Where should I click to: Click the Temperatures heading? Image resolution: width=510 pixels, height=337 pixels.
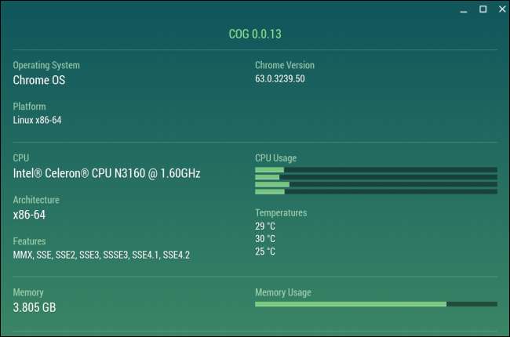(281, 212)
